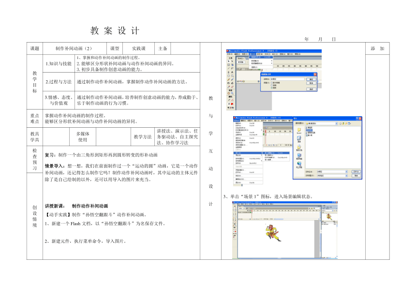This screenshot has height=285, width=416.
Task: Select the Subselection tool in top Flash screenshot
Action: pos(232,61)
